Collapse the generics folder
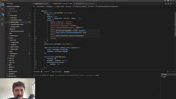176x99 pixels. (x=12, y=29)
